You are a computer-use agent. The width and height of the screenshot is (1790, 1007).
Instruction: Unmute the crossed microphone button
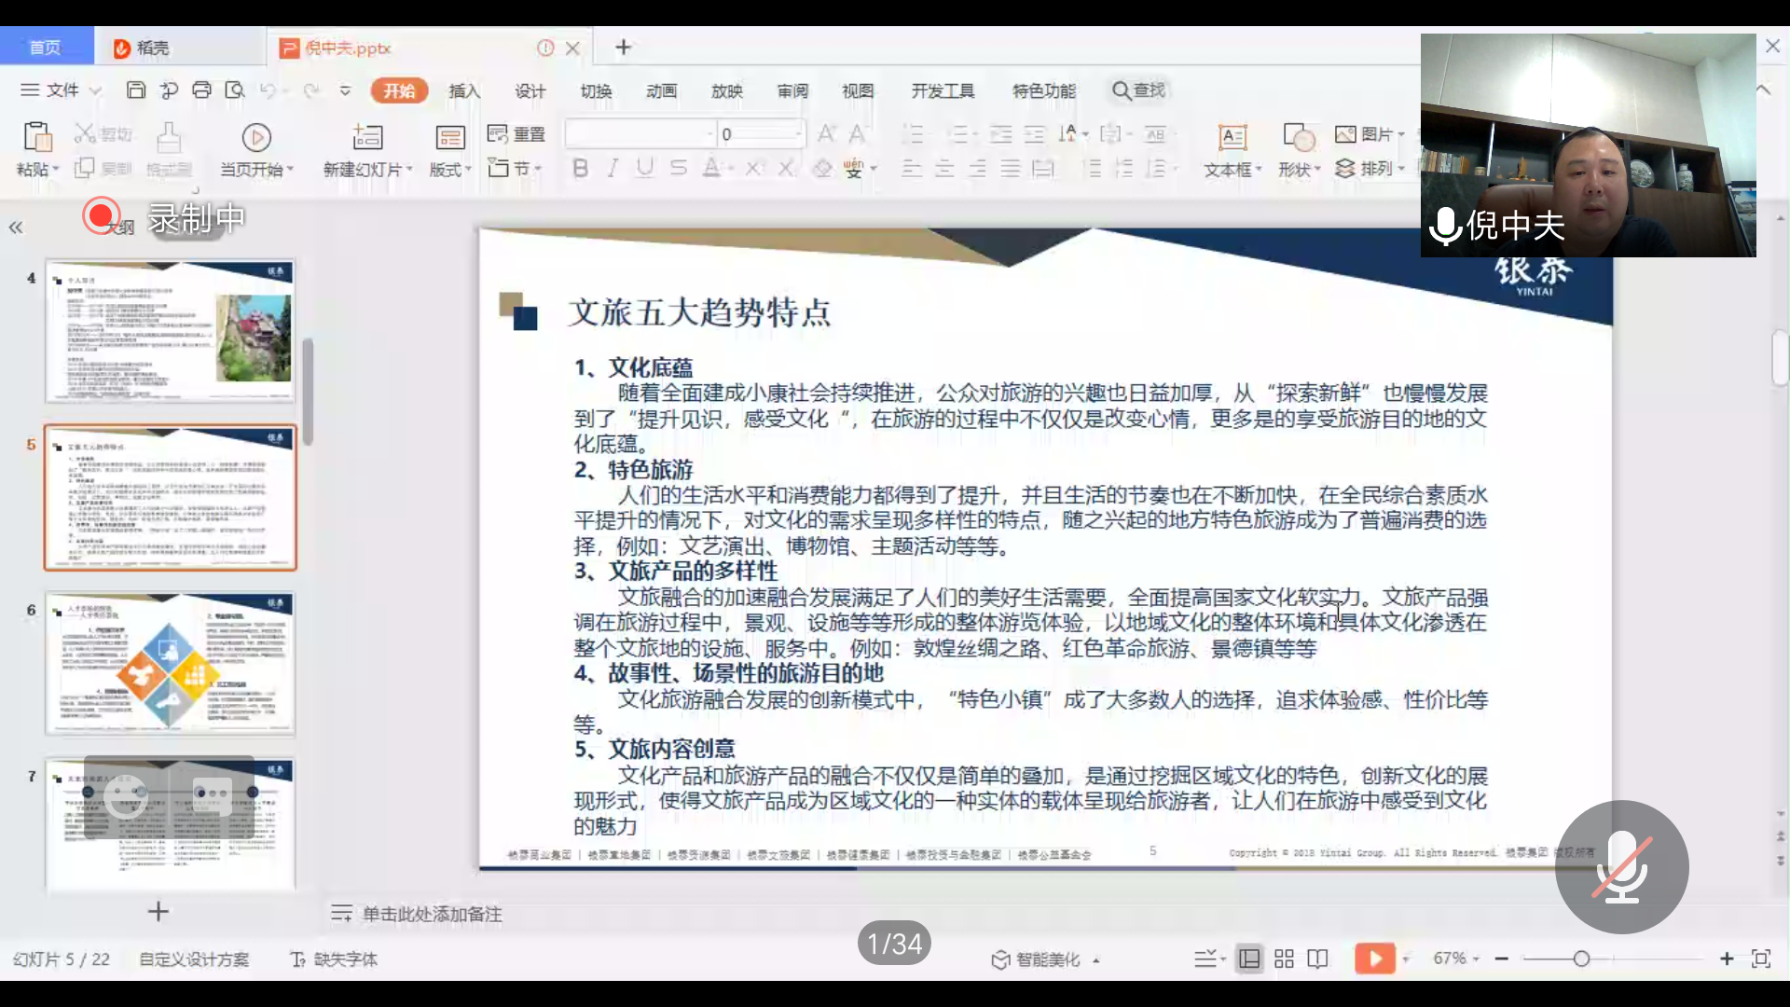(1621, 867)
